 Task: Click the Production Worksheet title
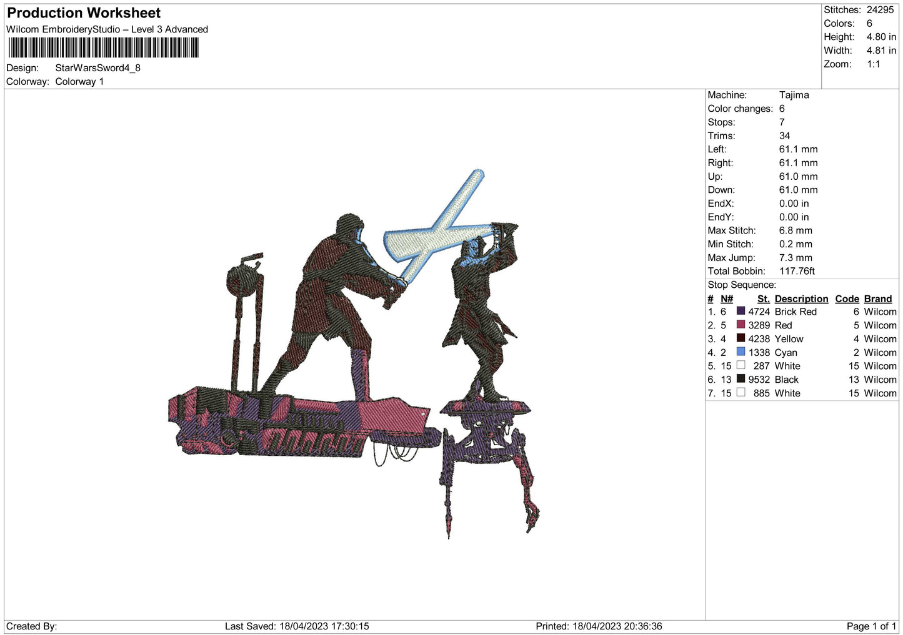click(x=83, y=12)
